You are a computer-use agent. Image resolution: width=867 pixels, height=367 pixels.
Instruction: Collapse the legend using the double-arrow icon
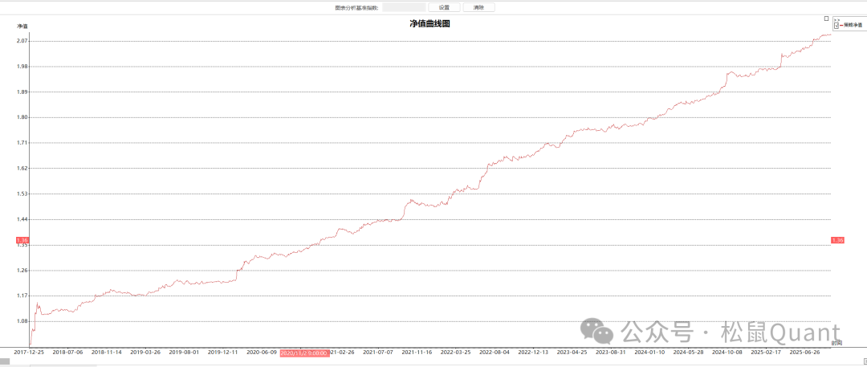pos(836,19)
